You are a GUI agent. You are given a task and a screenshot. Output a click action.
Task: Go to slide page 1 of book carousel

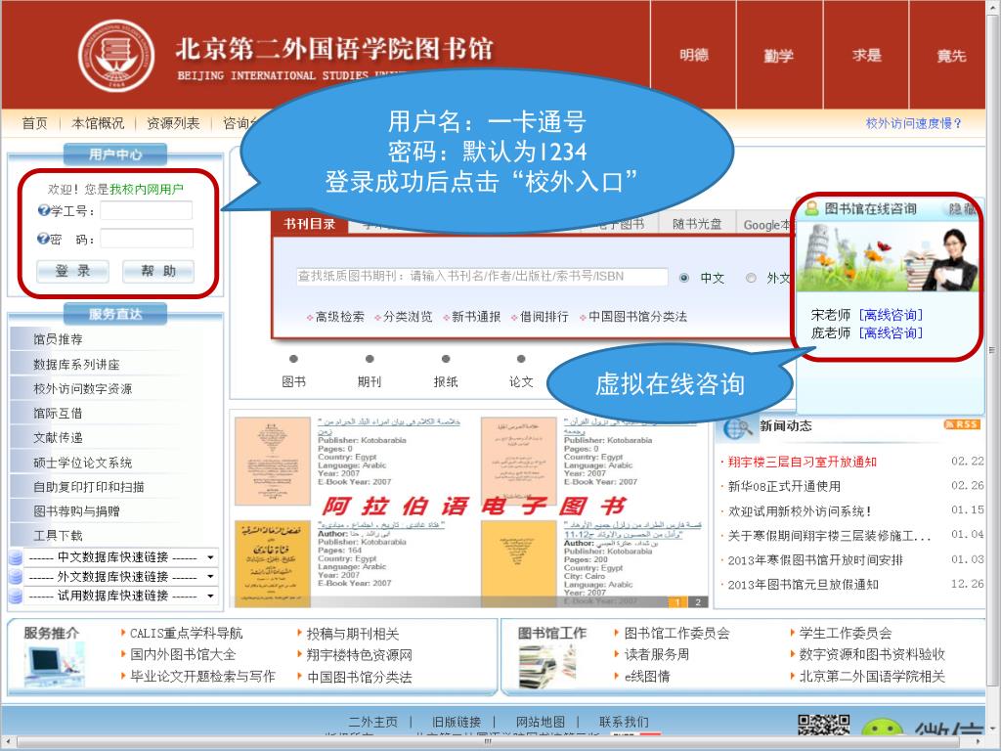coord(677,602)
